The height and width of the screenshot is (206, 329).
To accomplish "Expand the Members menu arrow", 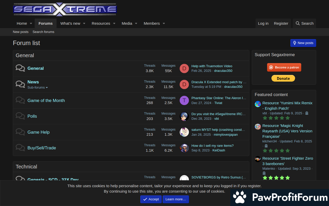I will coord(164,23).
